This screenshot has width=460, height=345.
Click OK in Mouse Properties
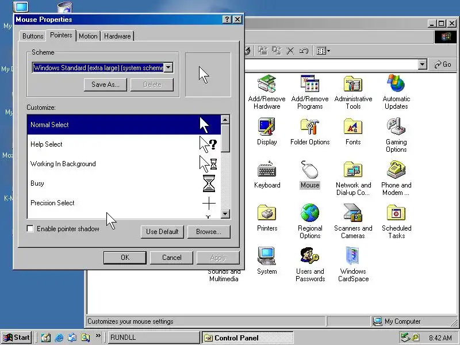tap(125, 257)
